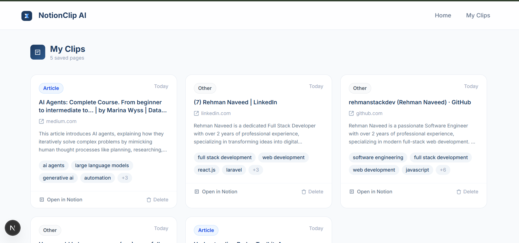This screenshot has height=243, width=519.
Task: Delete the Rehman Naveed LinkedIn clip
Action: (x=312, y=192)
